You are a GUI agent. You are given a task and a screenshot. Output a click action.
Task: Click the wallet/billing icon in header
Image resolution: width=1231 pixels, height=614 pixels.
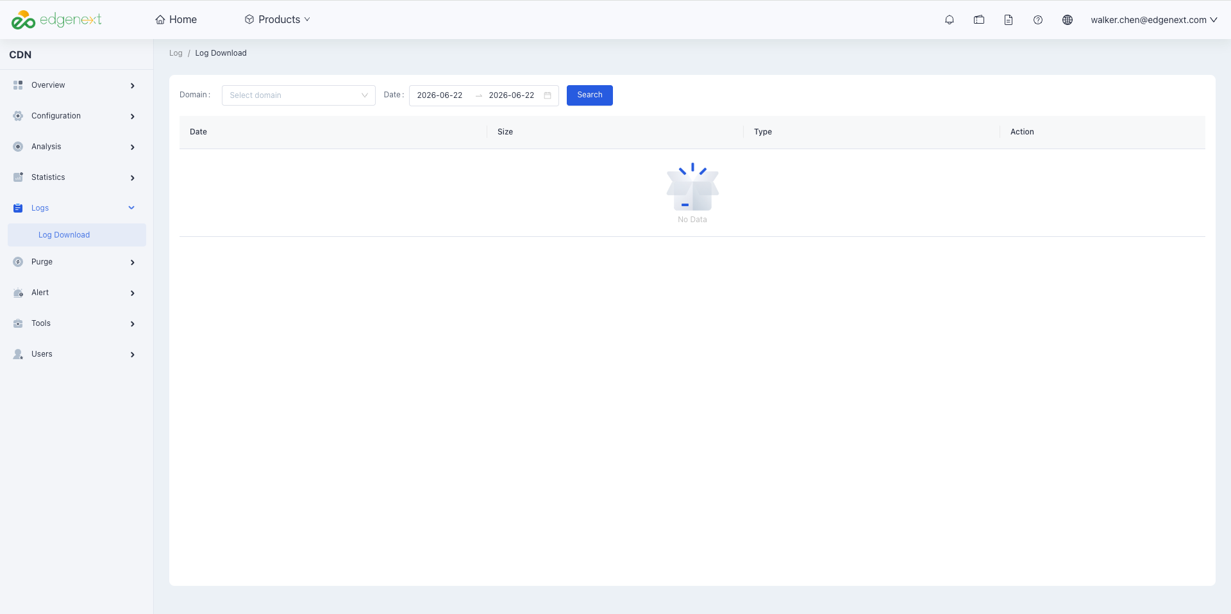(979, 20)
